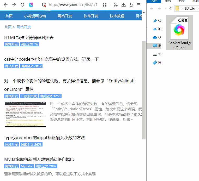Open the browser hamburger menu
This screenshot has height=181, width=199.
(x=139, y=5)
